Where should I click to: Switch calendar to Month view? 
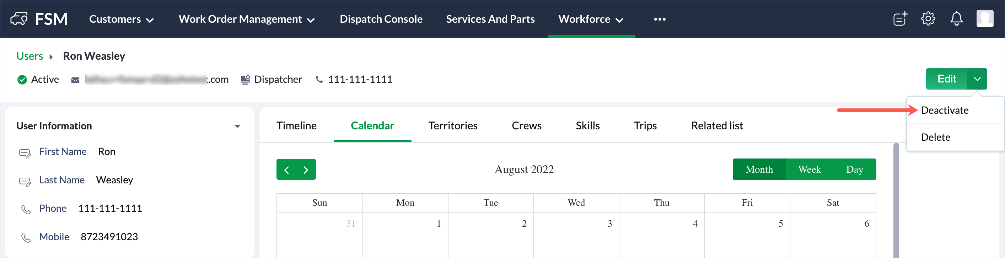pos(759,170)
